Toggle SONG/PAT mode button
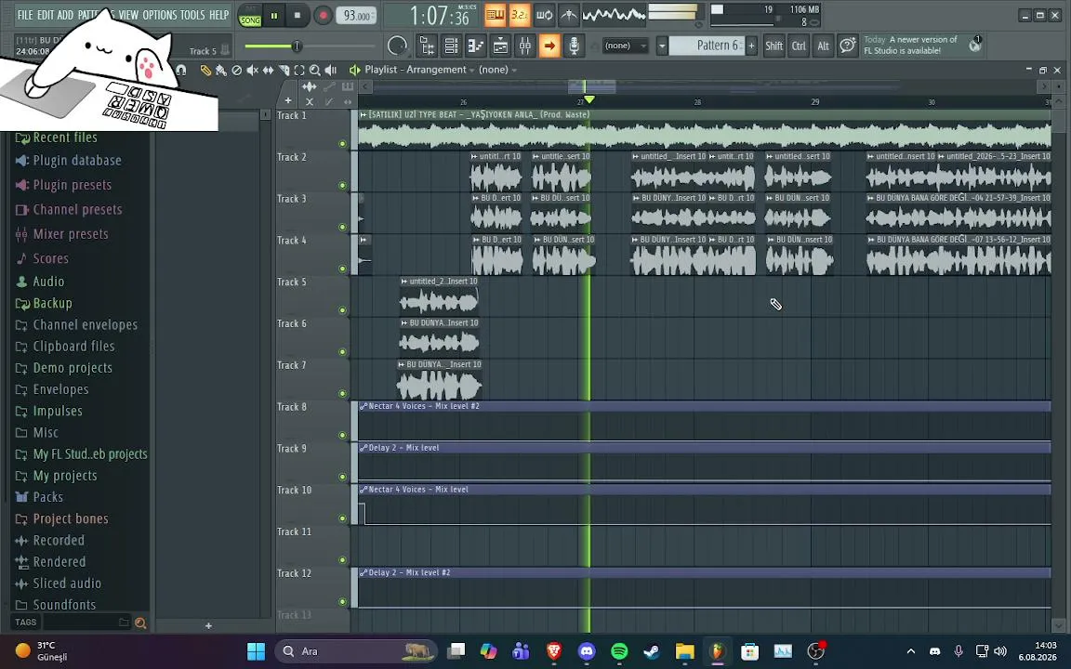Image resolution: width=1071 pixels, height=669 pixels. (x=250, y=16)
